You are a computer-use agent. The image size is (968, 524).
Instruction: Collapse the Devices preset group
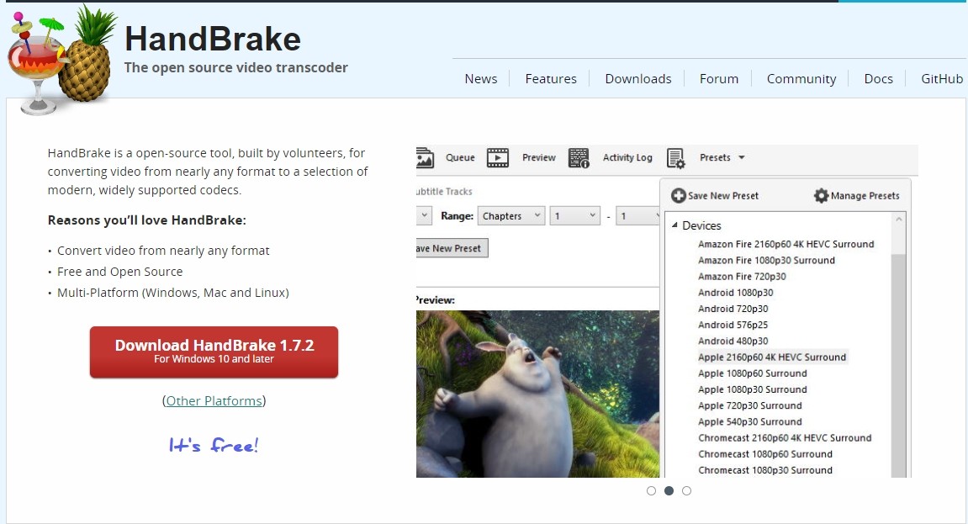point(674,225)
